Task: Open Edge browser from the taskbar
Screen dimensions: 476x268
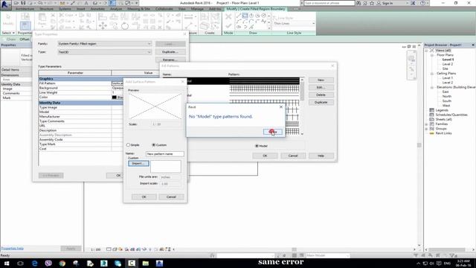Action: (35, 264)
